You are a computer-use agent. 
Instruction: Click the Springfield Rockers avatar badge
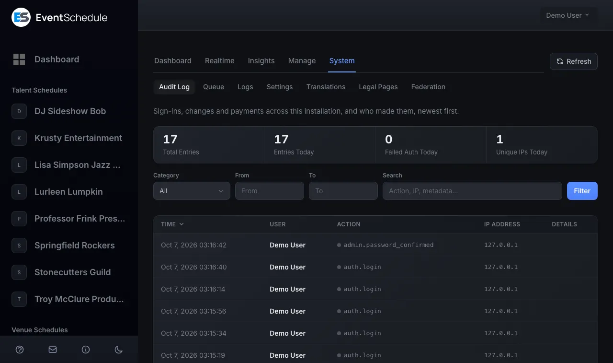19,246
